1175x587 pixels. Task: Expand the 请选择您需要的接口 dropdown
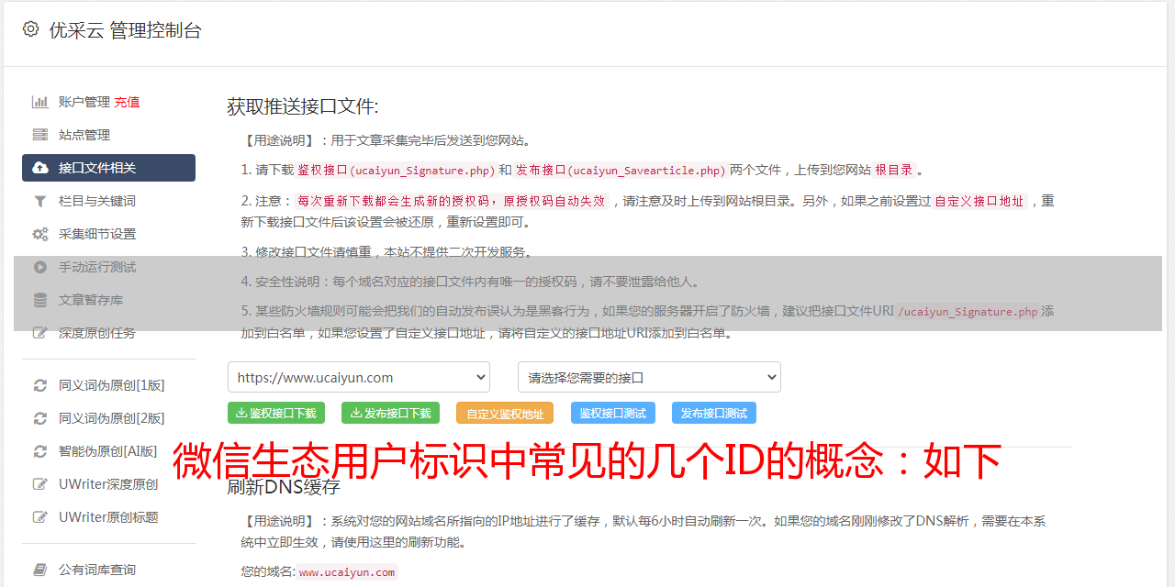[649, 377]
